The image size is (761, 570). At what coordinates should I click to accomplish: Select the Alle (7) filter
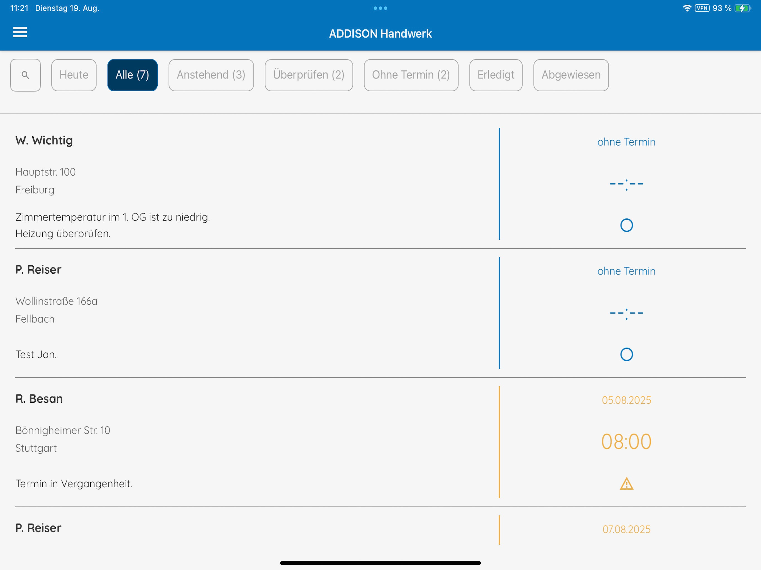(133, 75)
